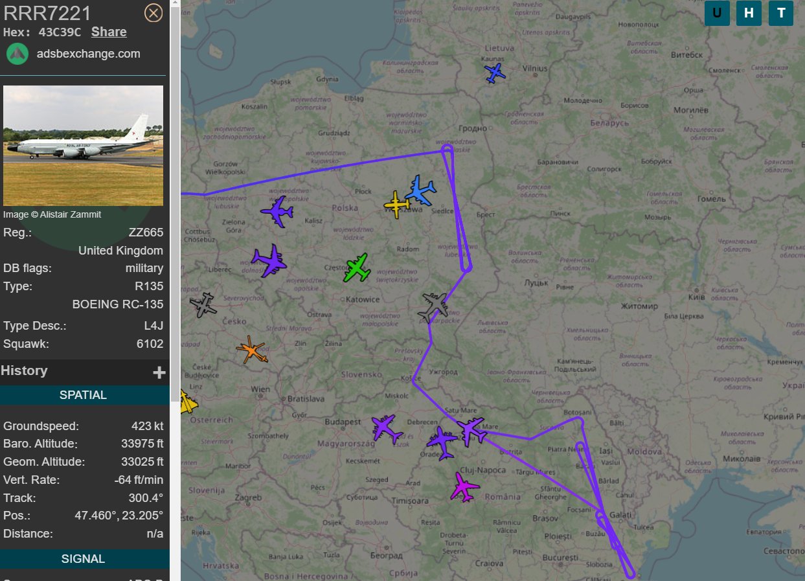This screenshot has width=805, height=581.
Task: Close the RRR7221 aircraft info panel
Action: (153, 13)
